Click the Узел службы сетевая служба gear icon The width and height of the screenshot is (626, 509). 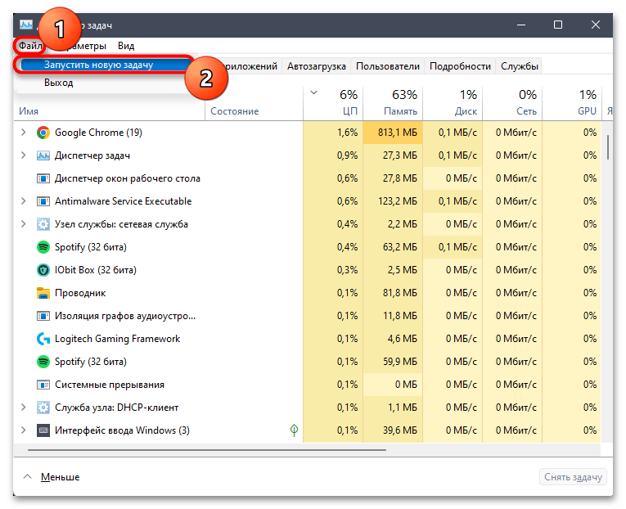[x=43, y=224]
